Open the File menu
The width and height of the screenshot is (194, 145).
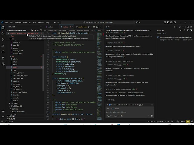pyautogui.click(x=7, y=22)
